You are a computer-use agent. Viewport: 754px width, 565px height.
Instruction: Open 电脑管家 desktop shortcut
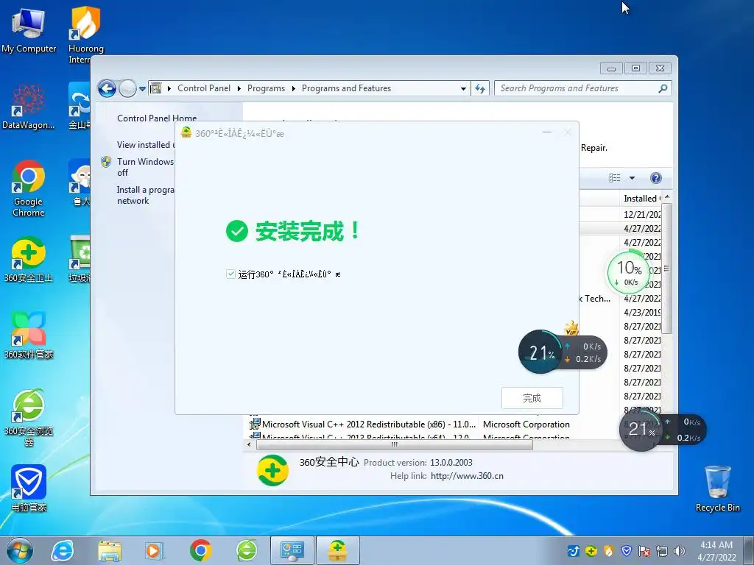tap(29, 488)
